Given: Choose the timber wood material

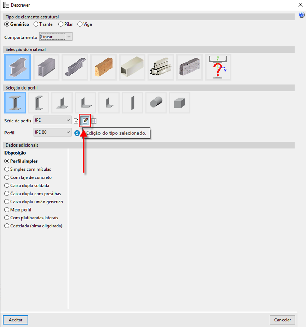Looking at the screenshot, I should [104, 67].
